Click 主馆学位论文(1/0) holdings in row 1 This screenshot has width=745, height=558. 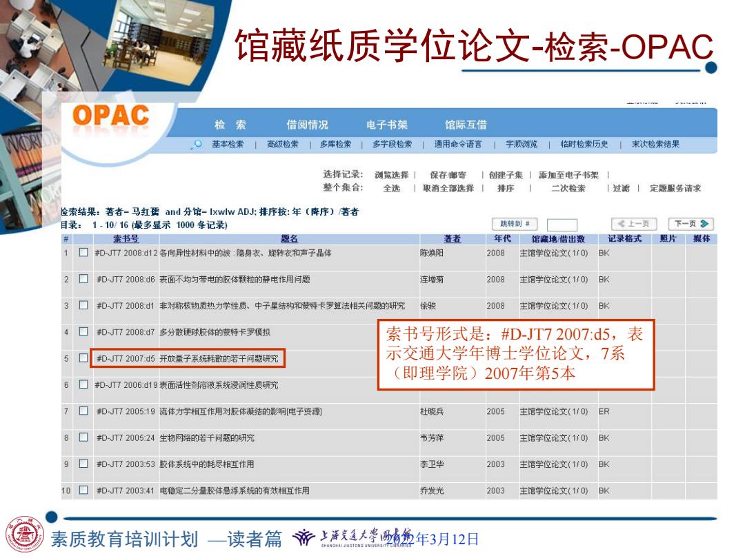coord(553,253)
